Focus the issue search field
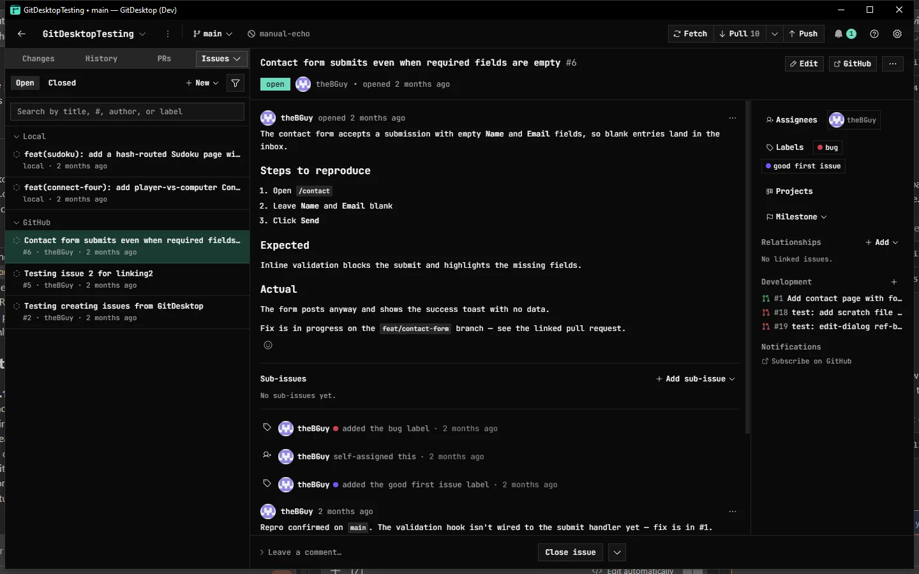The width and height of the screenshot is (919, 574). pos(127,112)
